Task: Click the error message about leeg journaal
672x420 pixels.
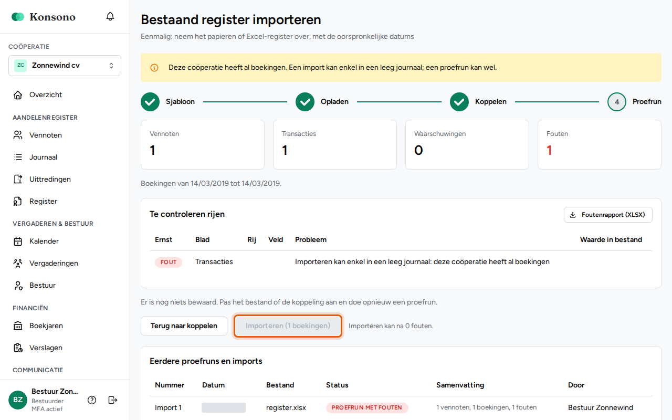Action: tap(422, 261)
